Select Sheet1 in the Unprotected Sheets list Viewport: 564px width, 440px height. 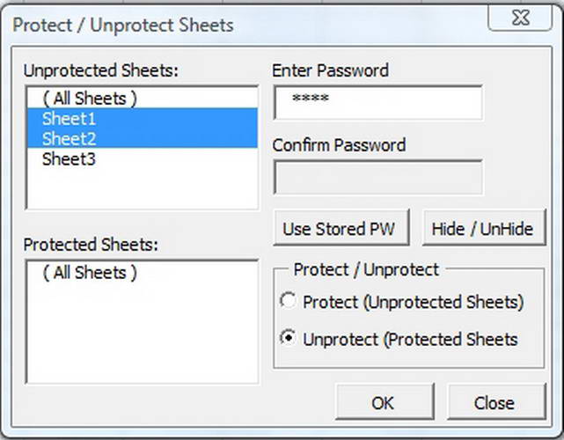click(70, 118)
